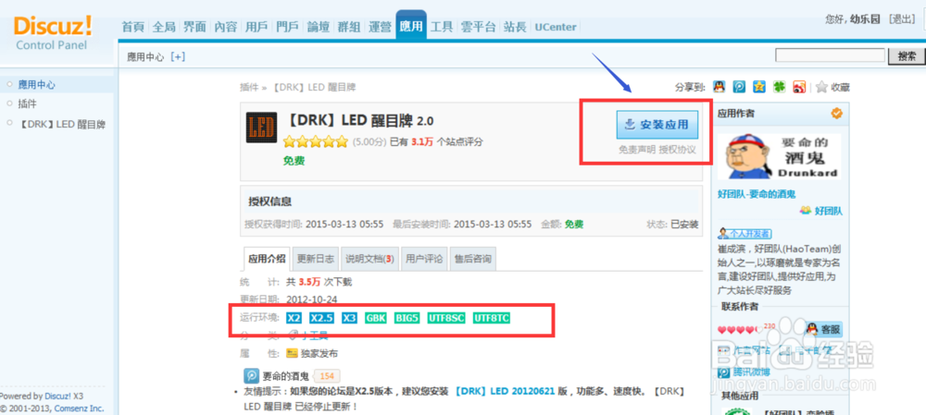Viewport: 926px width, 415px height.
Task: Open the 用戶 menu
Action: (257, 27)
